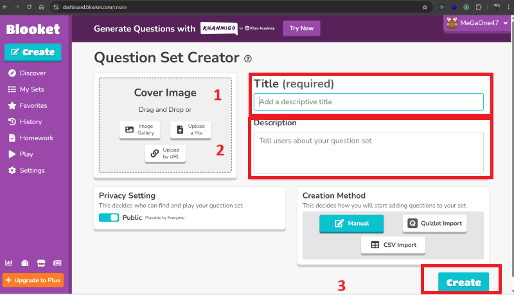
Task: Select the CSV Import creation method
Action: tap(393, 245)
